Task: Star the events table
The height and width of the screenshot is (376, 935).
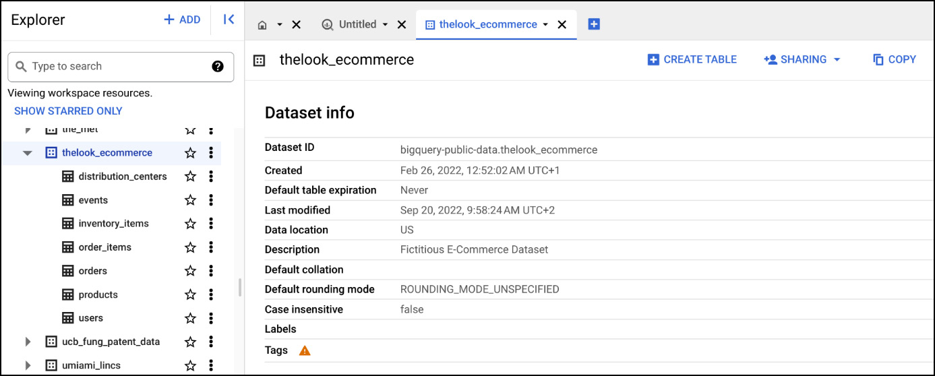Action: pyautogui.click(x=191, y=200)
